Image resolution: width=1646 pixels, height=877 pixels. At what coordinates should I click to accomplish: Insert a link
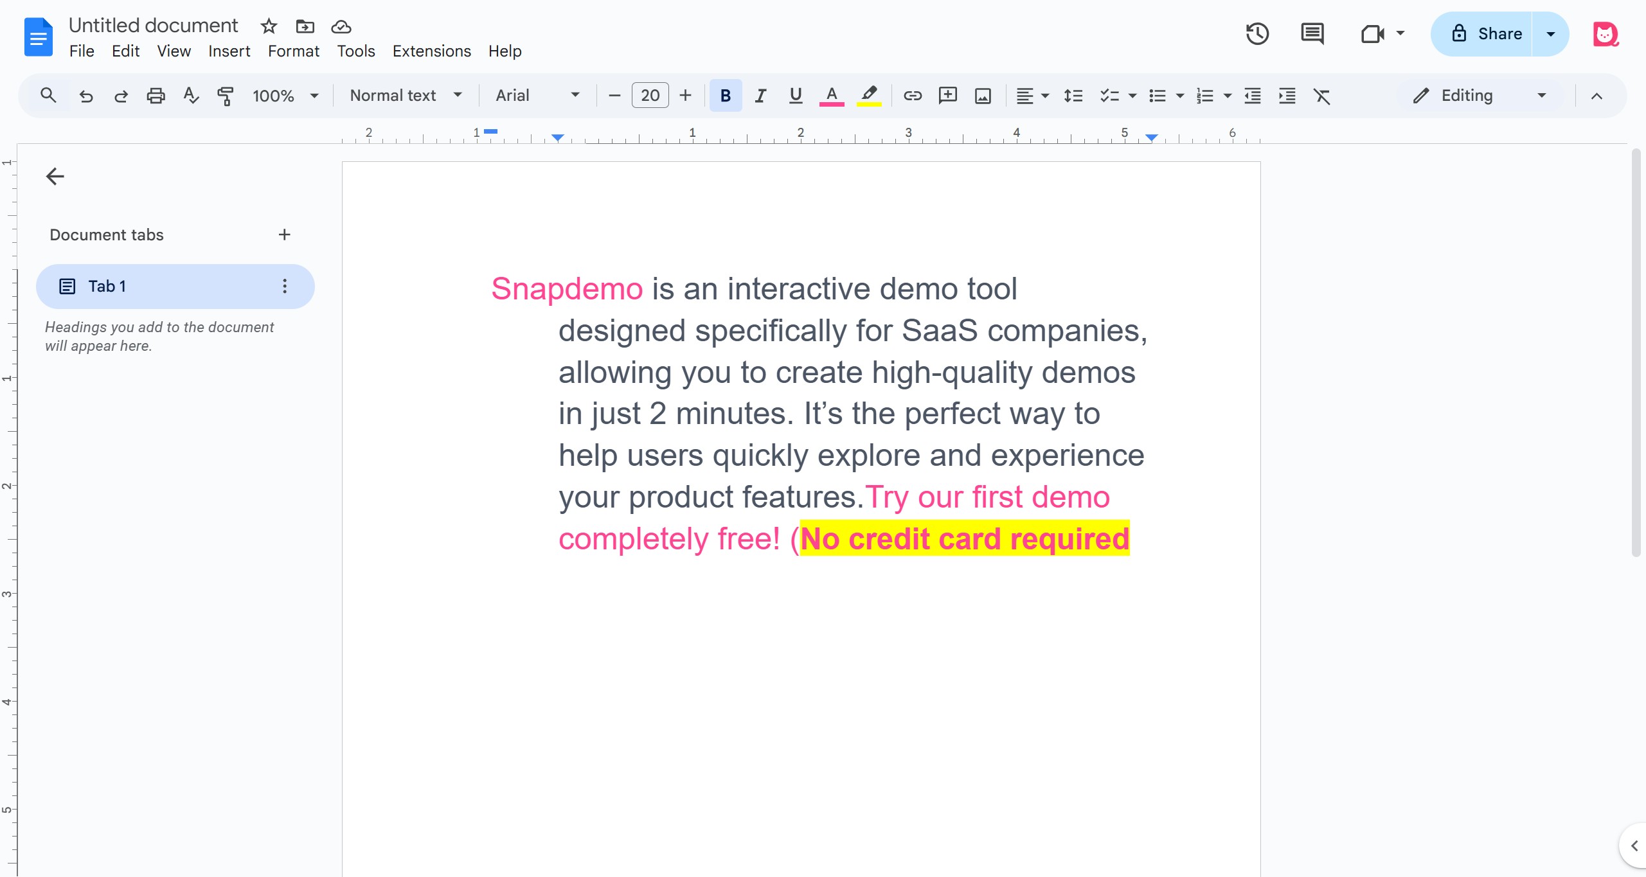pos(913,96)
